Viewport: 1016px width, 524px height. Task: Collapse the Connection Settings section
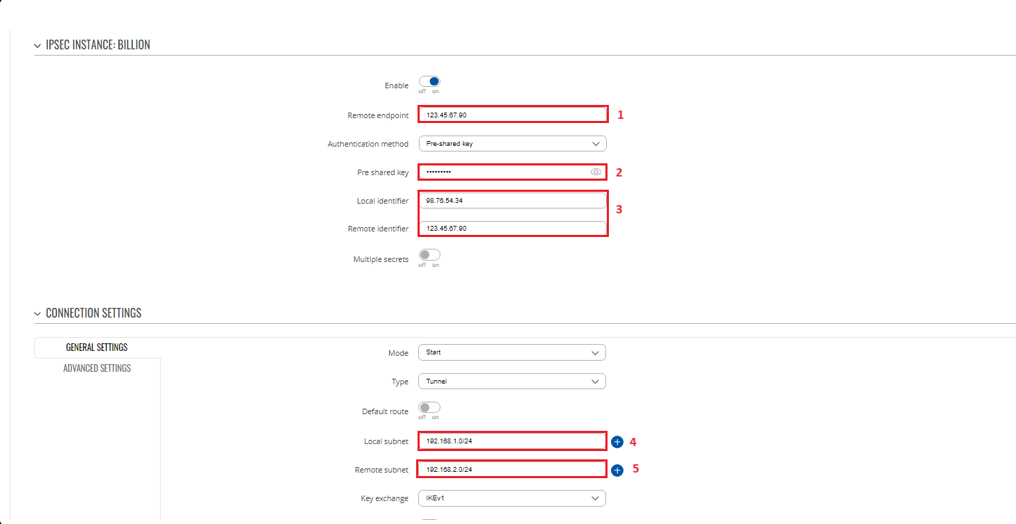point(38,313)
